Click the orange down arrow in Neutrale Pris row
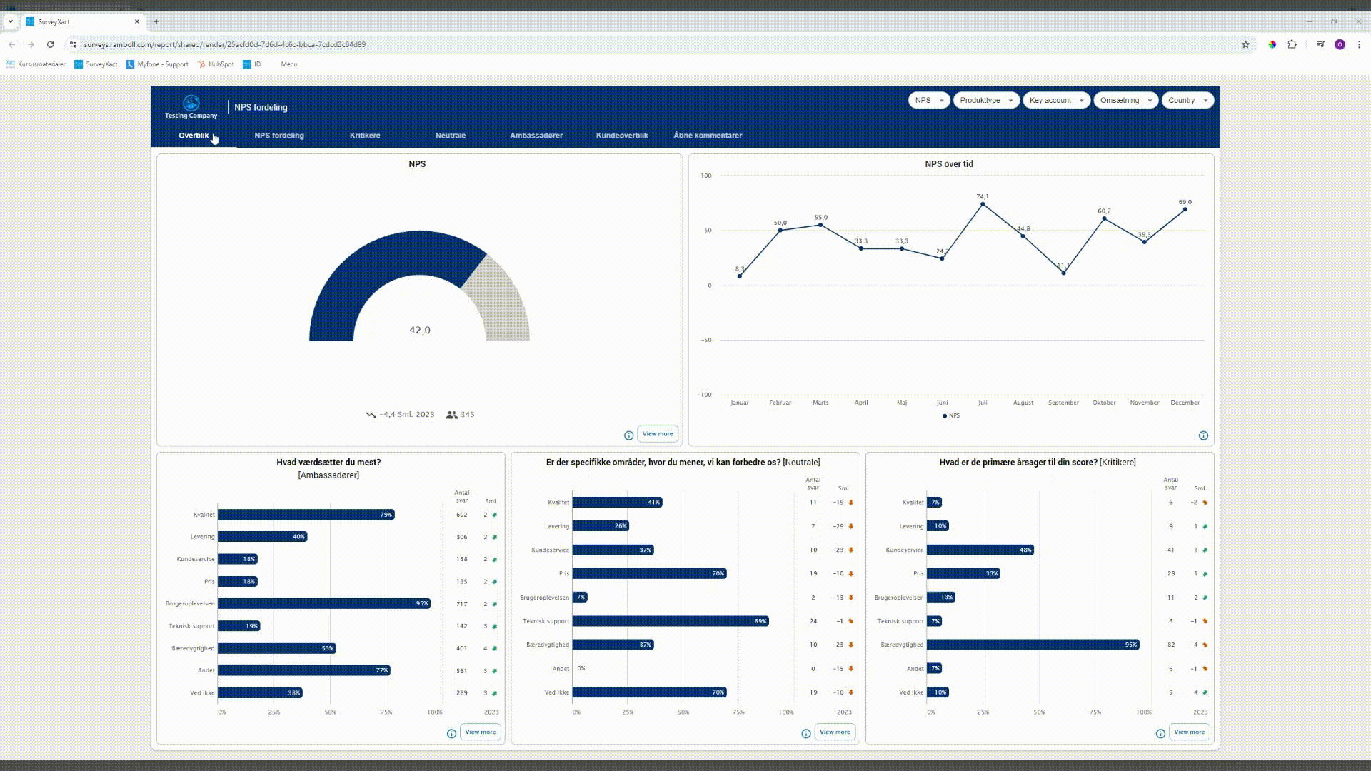1371x771 pixels. click(x=850, y=574)
